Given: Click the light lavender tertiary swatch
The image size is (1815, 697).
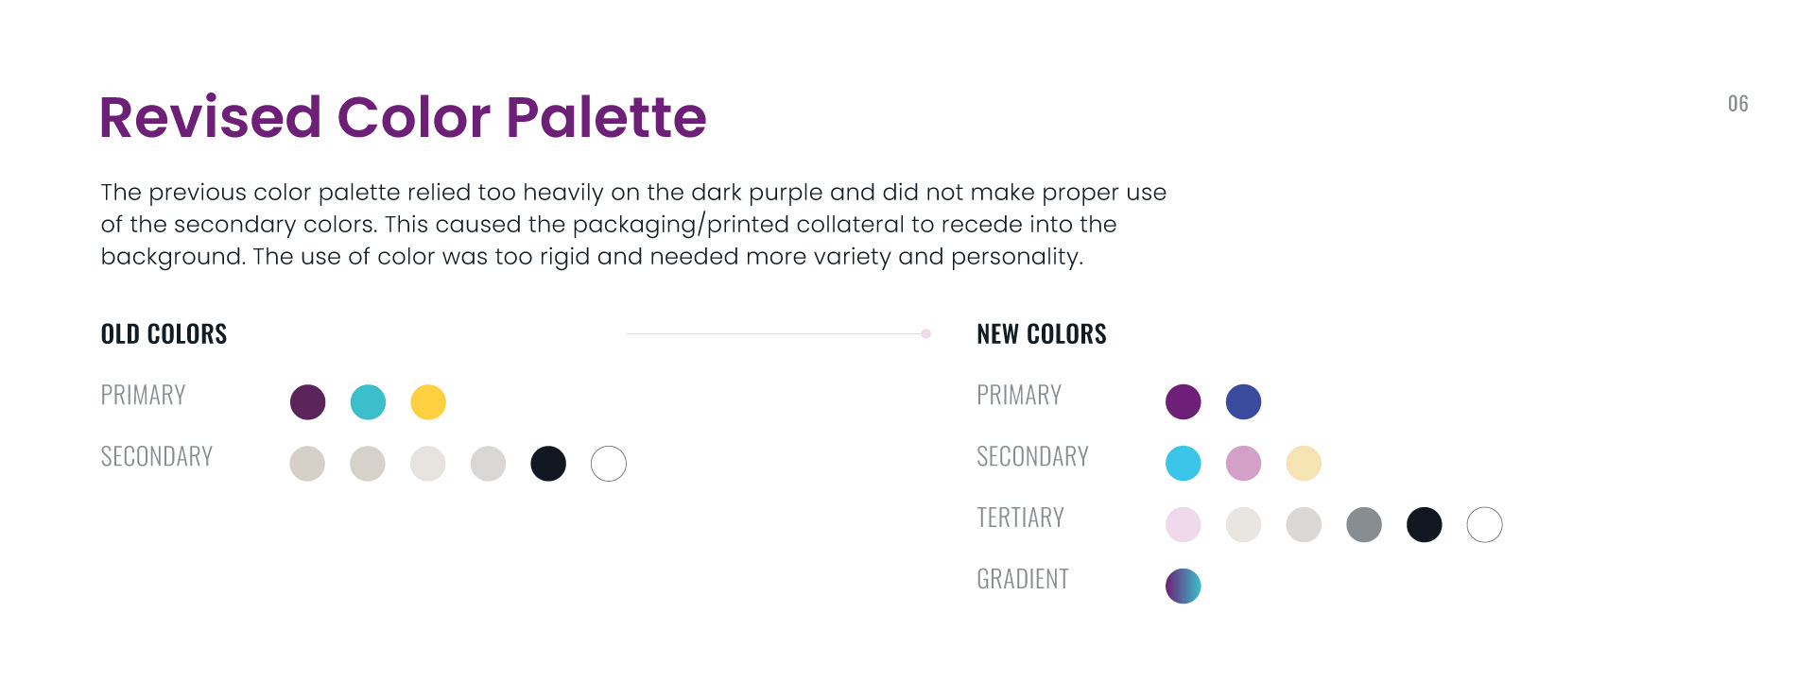Looking at the screenshot, I should (1184, 524).
